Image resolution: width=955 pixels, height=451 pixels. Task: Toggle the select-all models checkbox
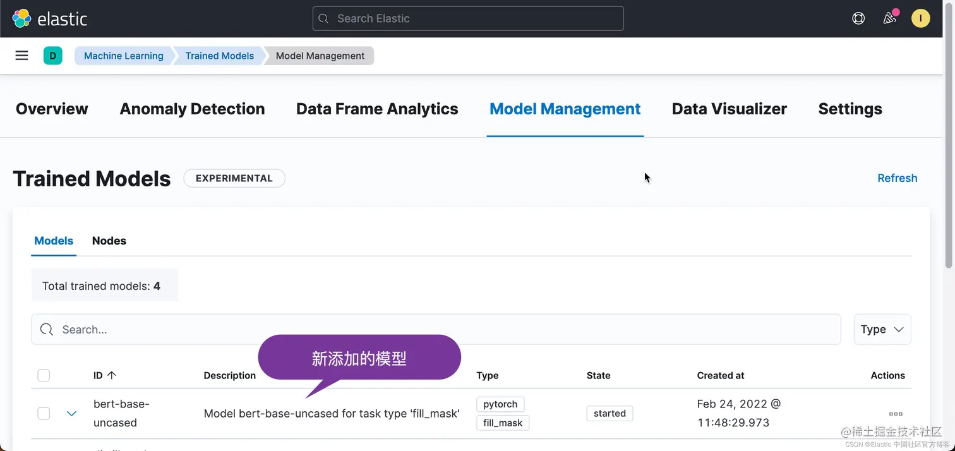(44, 375)
